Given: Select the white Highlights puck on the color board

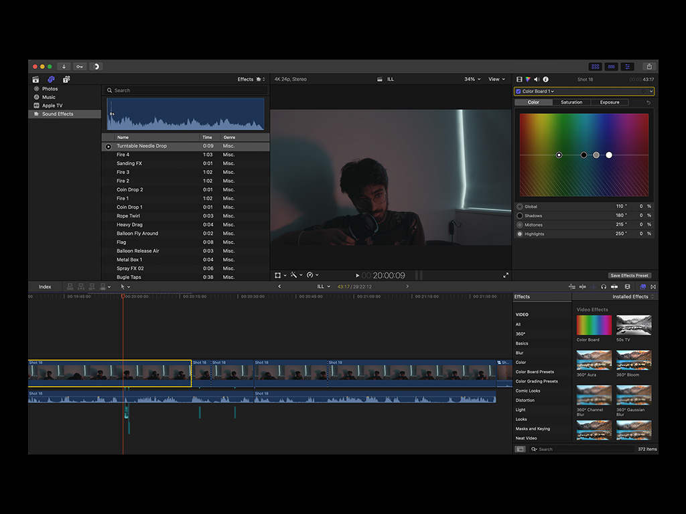Looking at the screenshot, I should [x=608, y=155].
